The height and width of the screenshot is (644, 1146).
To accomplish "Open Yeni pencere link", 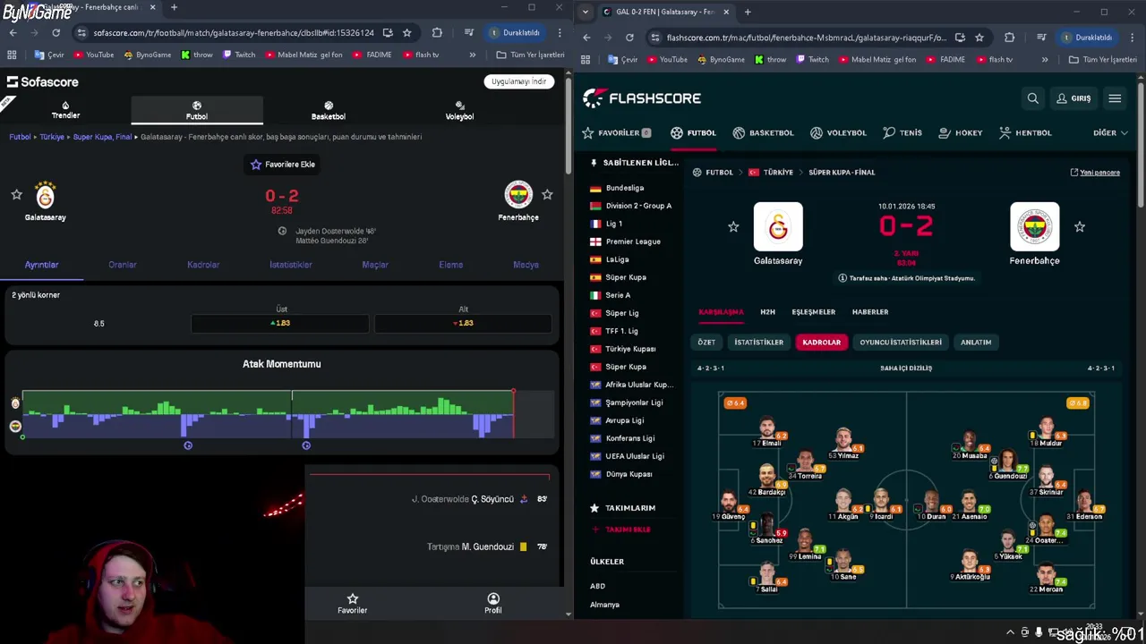I will click(1095, 173).
